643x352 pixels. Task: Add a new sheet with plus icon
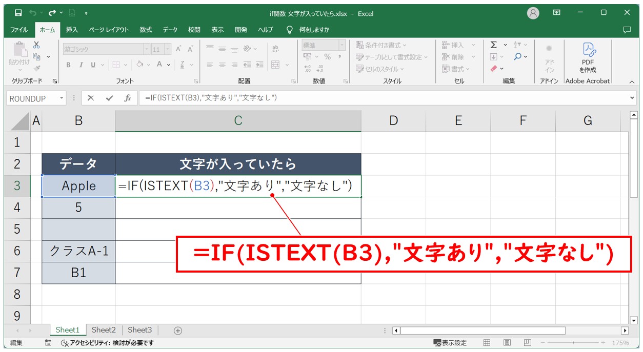coord(178,330)
